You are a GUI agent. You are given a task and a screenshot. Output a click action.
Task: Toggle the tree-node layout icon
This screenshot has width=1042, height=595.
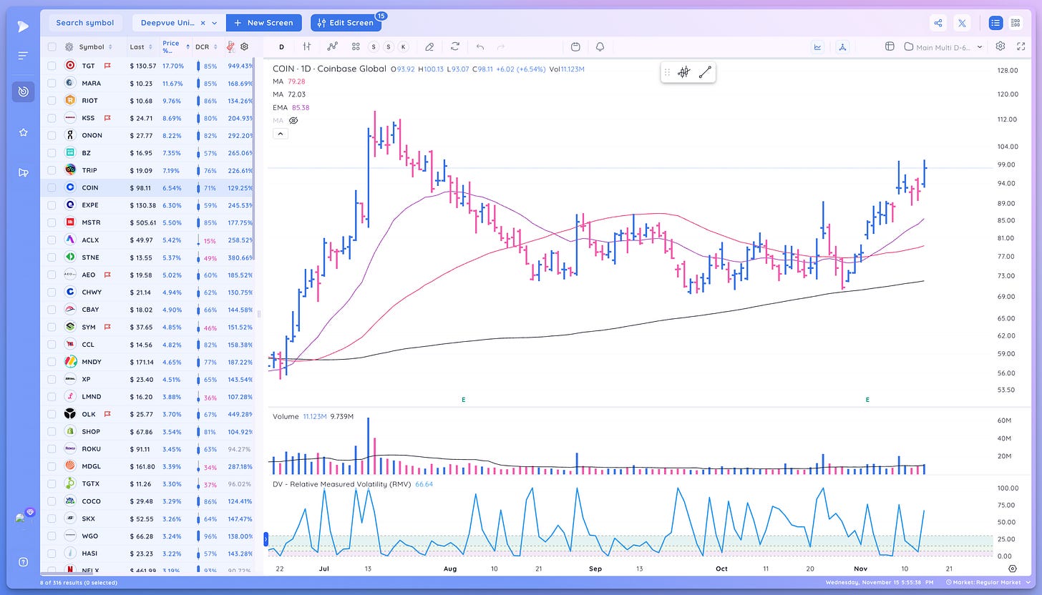click(x=842, y=46)
